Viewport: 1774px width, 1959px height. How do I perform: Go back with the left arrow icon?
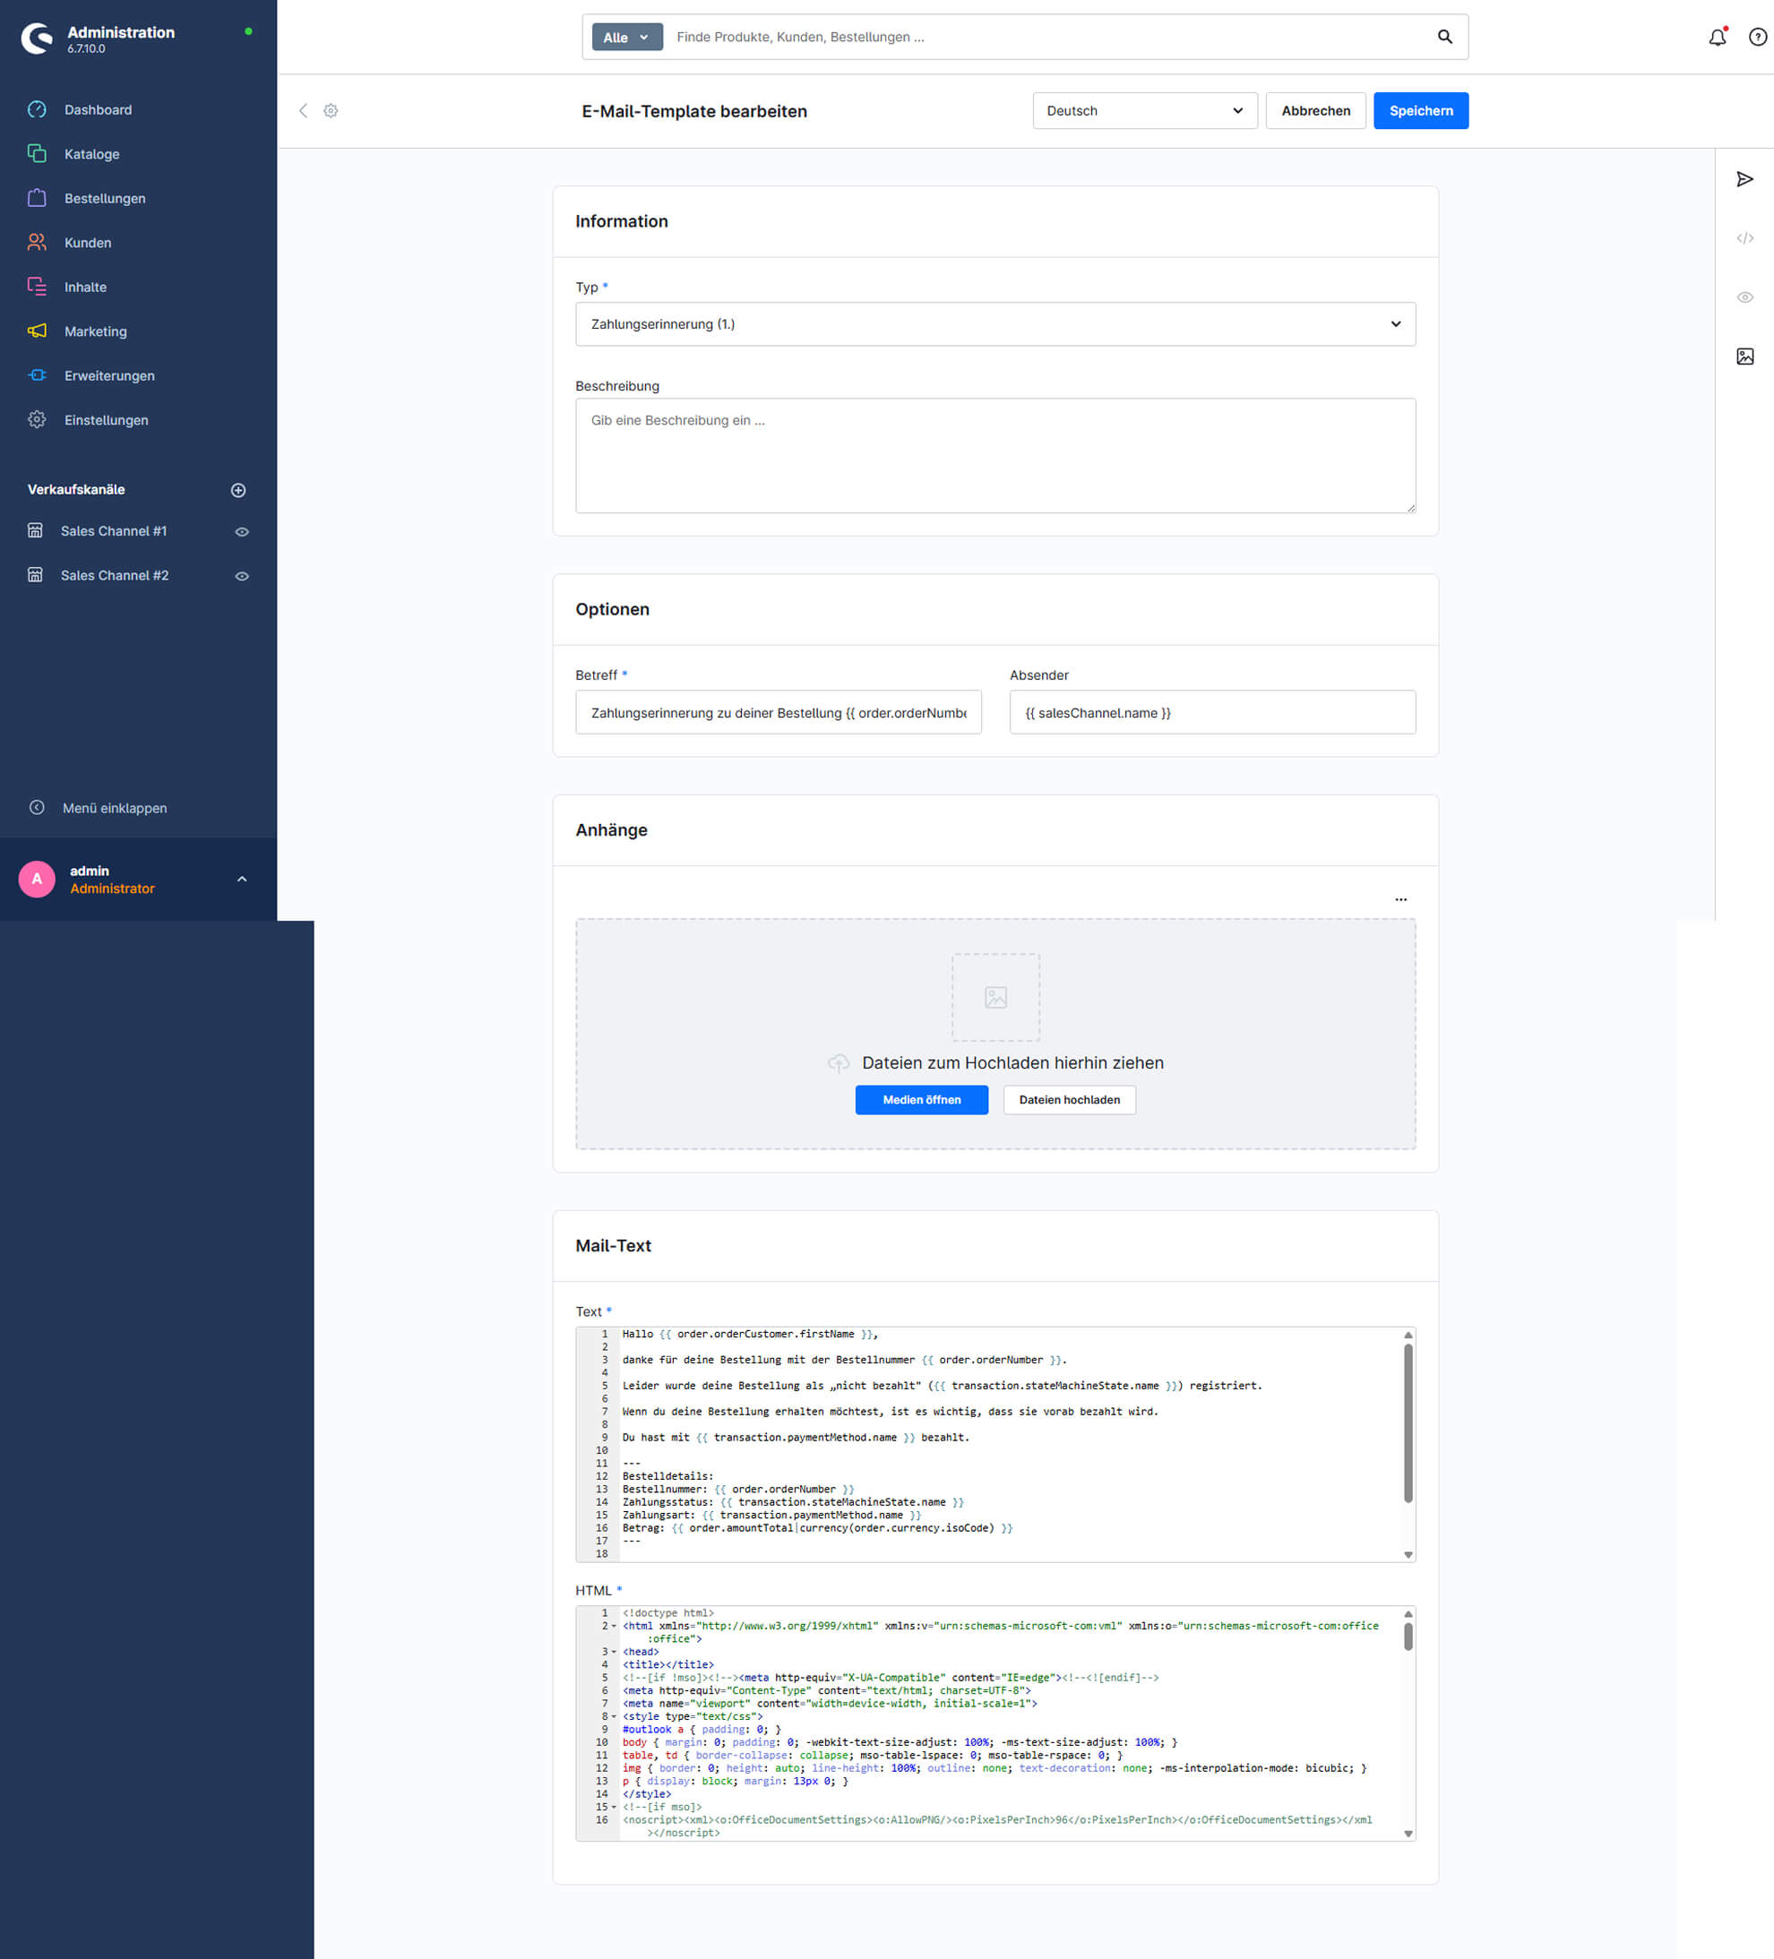coord(303,111)
